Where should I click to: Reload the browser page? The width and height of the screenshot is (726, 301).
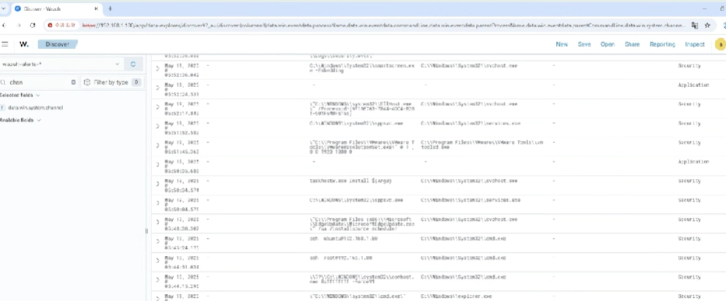coord(33,26)
